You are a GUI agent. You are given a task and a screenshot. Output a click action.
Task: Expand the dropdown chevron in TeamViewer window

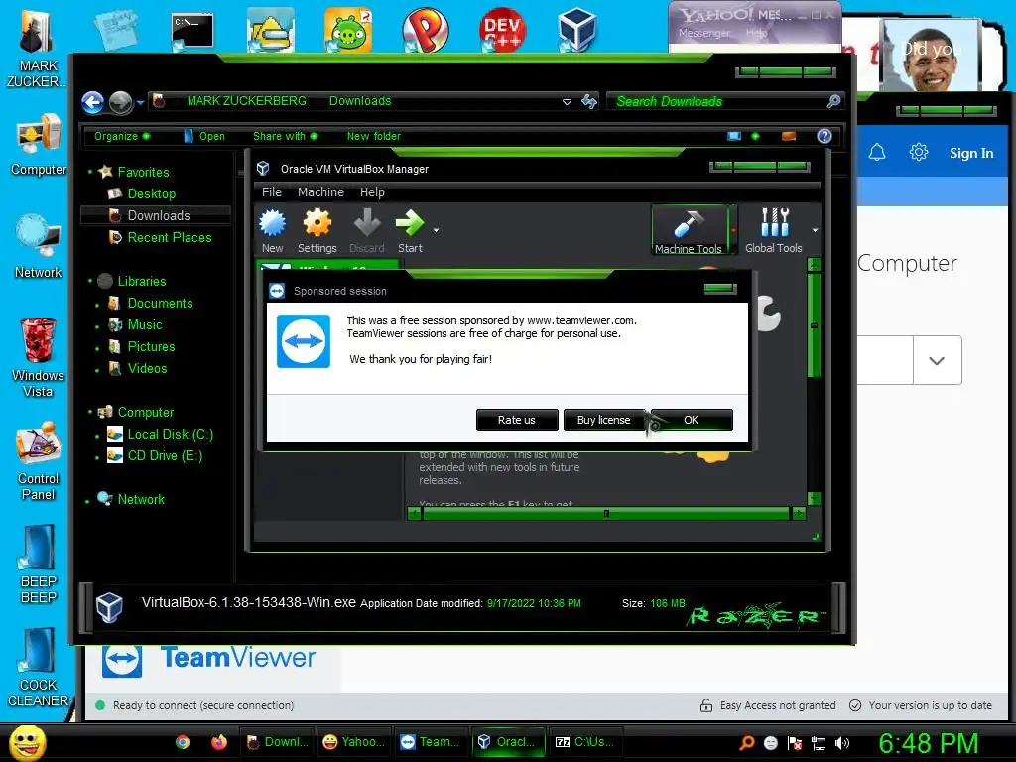[x=937, y=360]
